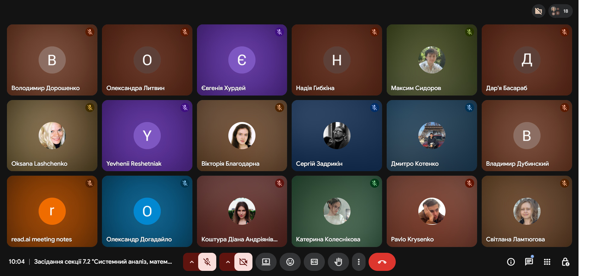Image resolution: width=593 pixels, height=276 pixels.
Task: Leave the call with red hang-up button
Action: point(382,262)
